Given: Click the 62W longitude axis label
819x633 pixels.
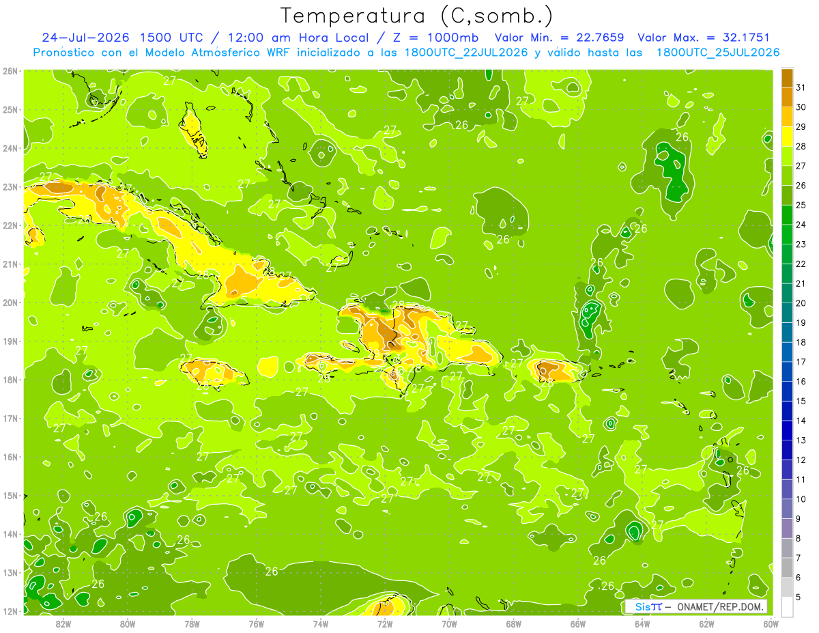Looking at the screenshot, I should click(706, 623).
